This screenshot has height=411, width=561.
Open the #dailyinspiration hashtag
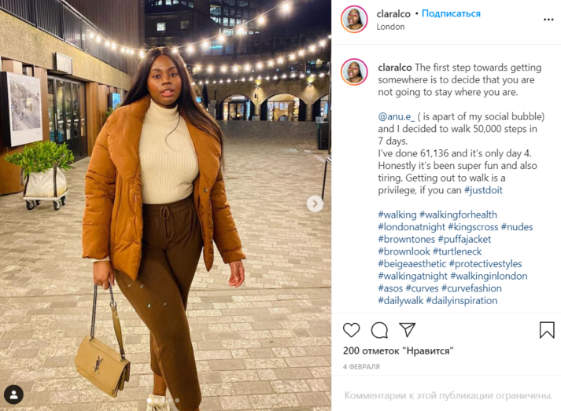pyautogui.click(x=462, y=300)
